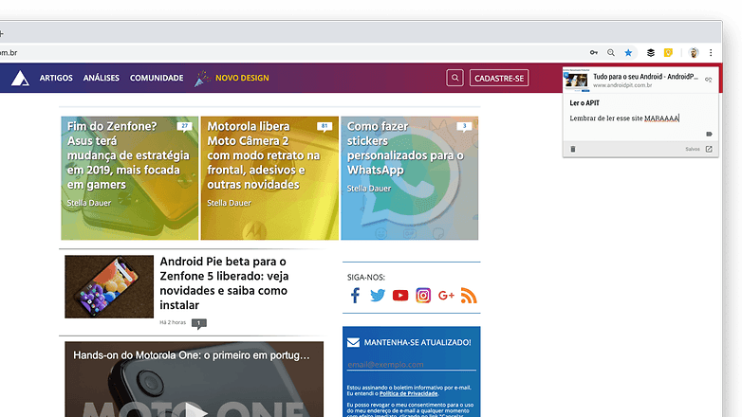Open the Chrome profile avatar

[x=694, y=52]
